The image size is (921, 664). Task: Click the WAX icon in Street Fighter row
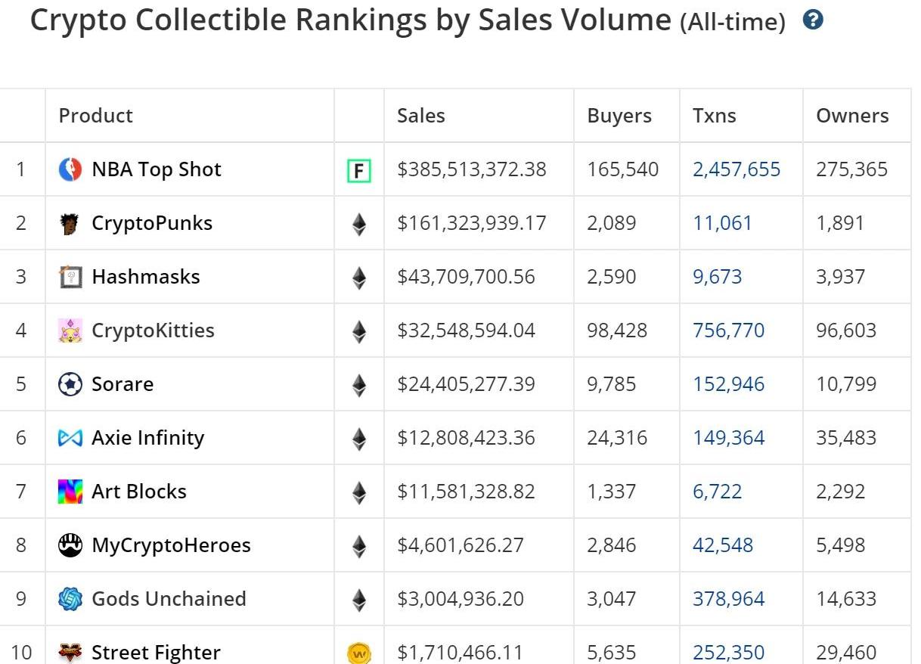[x=359, y=652]
